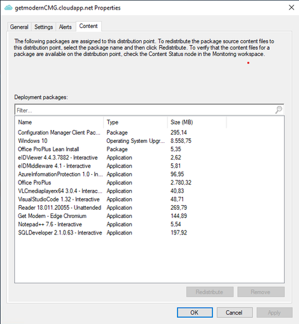Viewport: 299px width, 324px height.
Task: Select the Content tab
Action: [x=88, y=26]
